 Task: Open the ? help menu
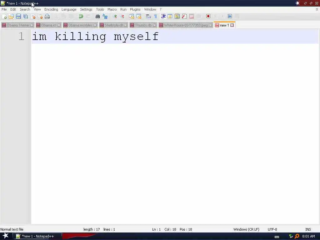click(x=161, y=9)
